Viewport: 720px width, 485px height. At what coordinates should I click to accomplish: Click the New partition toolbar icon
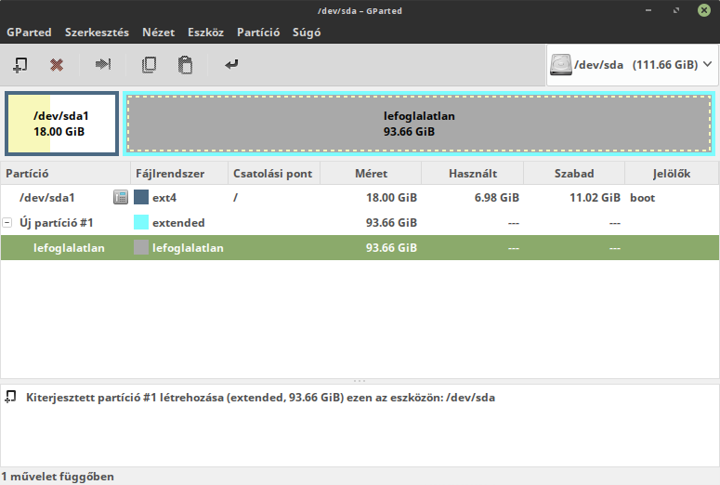tap(20, 65)
